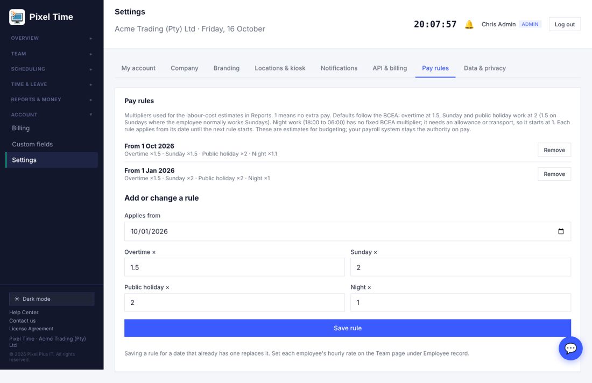Remove the rule from 1 Oct 2026
This screenshot has width=592, height=383.
(554, 150)
